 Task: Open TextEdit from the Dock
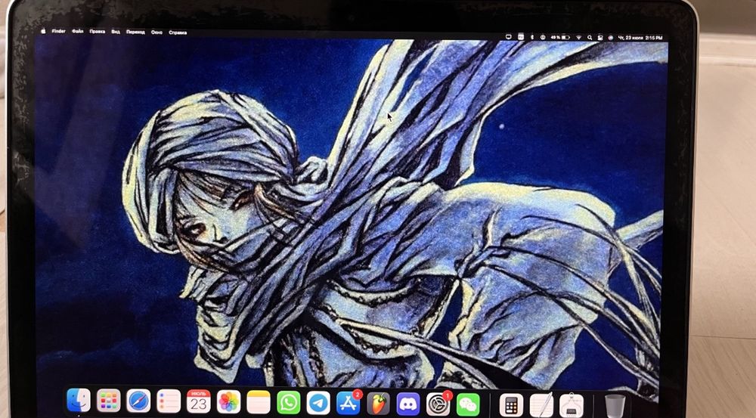point(542,405)
